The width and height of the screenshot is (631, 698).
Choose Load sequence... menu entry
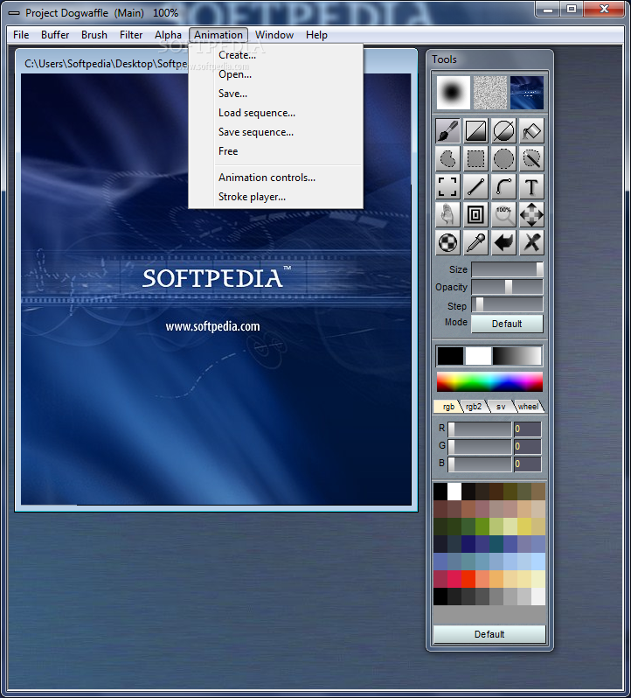(275, 113)
